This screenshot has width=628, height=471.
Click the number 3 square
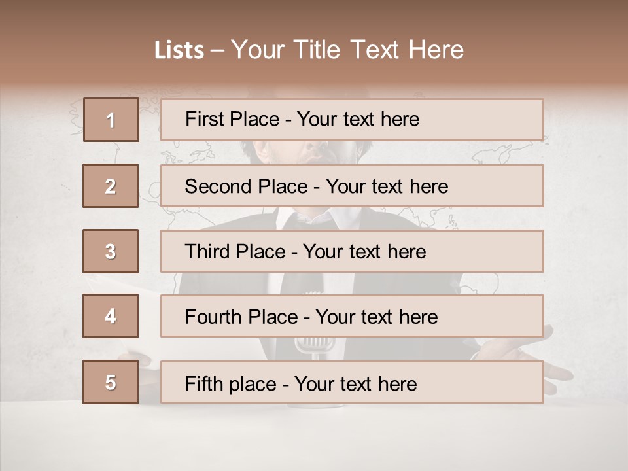point(111,251)
